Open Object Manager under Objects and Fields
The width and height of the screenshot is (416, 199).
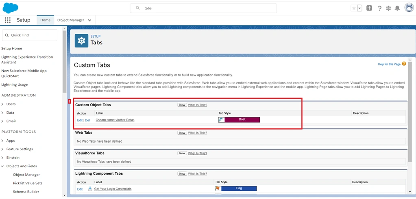(x=26, y=175)
